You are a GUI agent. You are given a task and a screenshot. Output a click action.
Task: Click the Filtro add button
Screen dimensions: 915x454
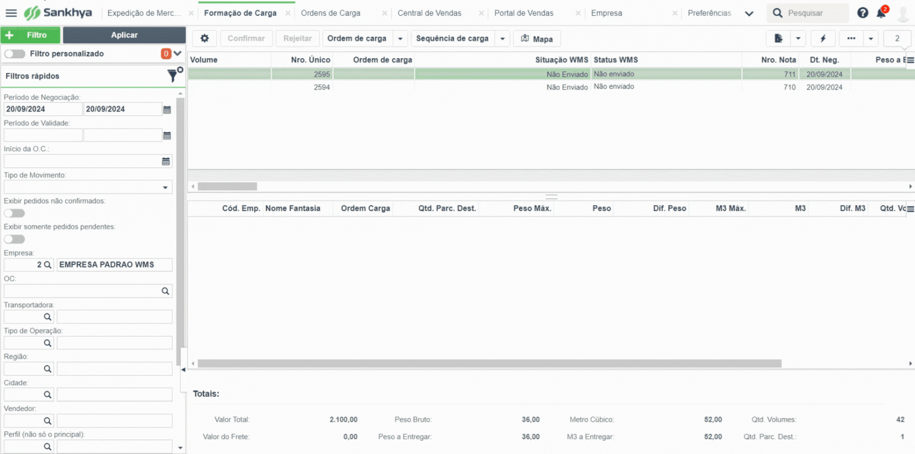pos(31,35)
